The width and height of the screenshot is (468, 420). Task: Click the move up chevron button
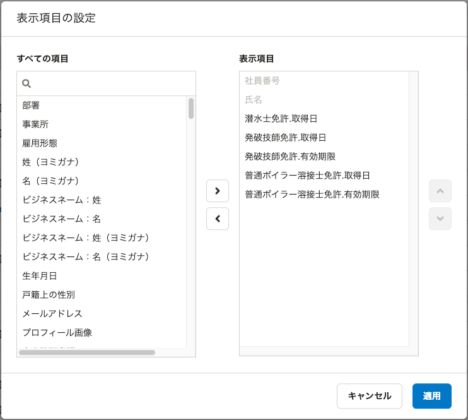(x=440, y=191)
